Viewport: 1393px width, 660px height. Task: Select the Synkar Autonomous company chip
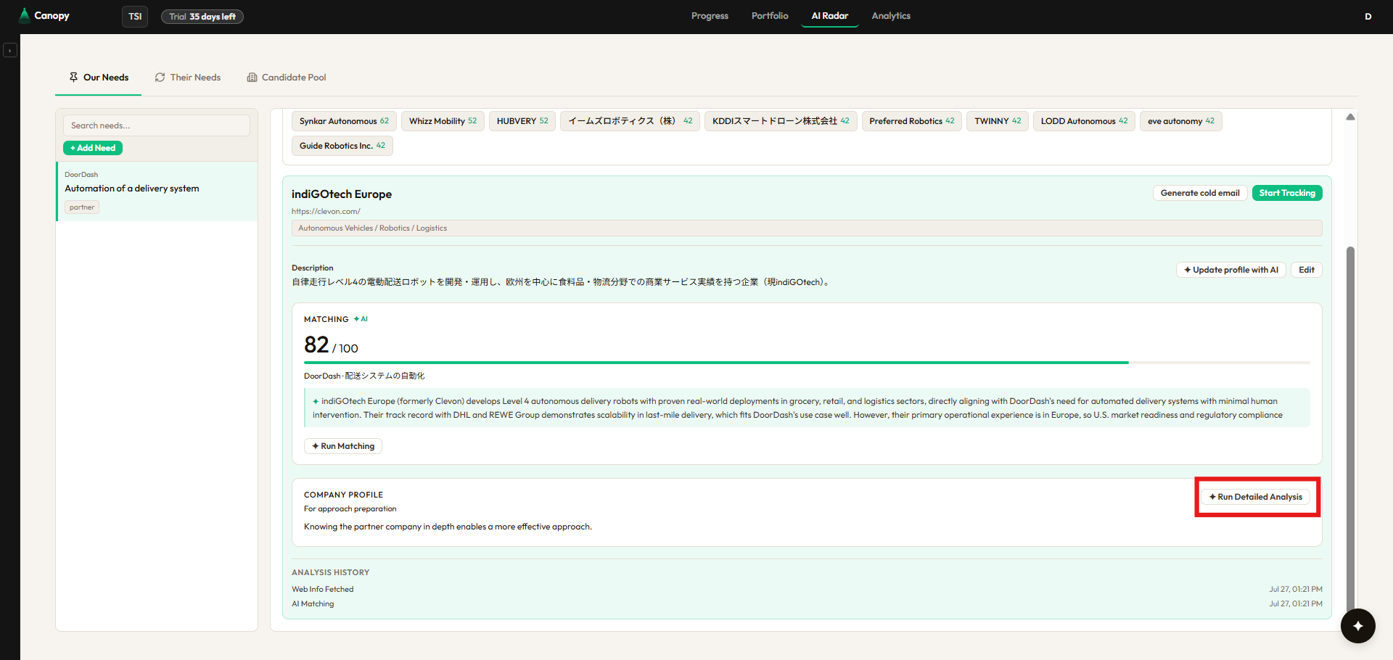tap(344, 121)
